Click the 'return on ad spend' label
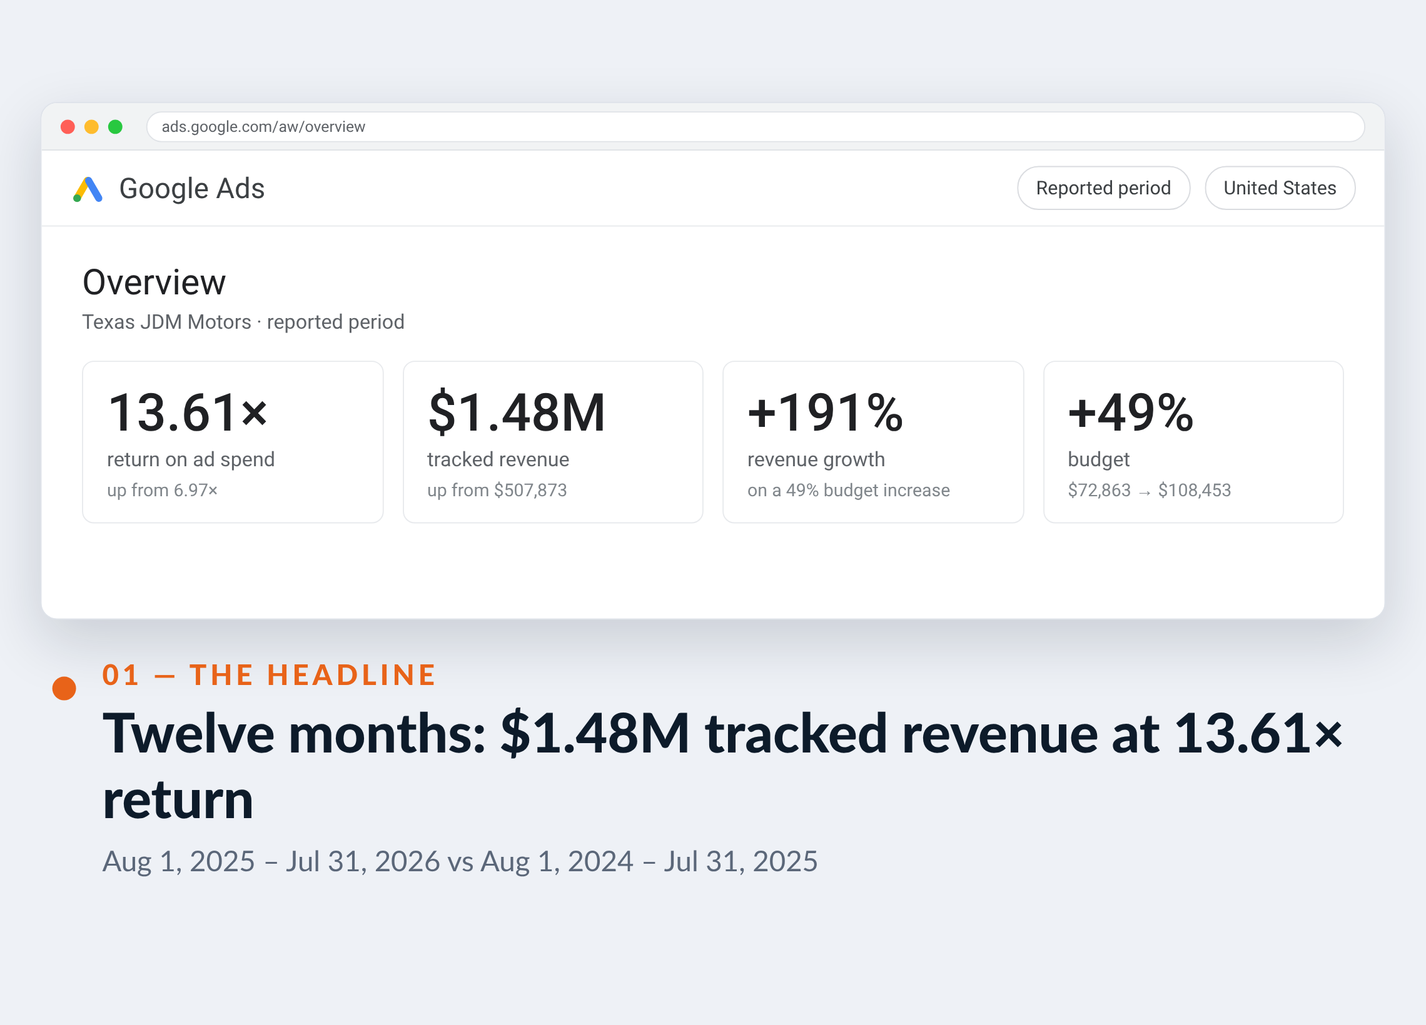 pyautogui.click(x=191, y=459)
